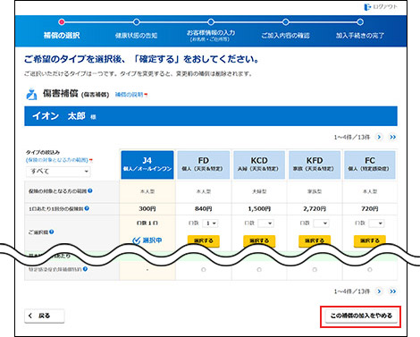Image resolution: width=420 pixels, height=337 pixels.
Task: Click the 840円 premium value
Action: click(204, 209)
